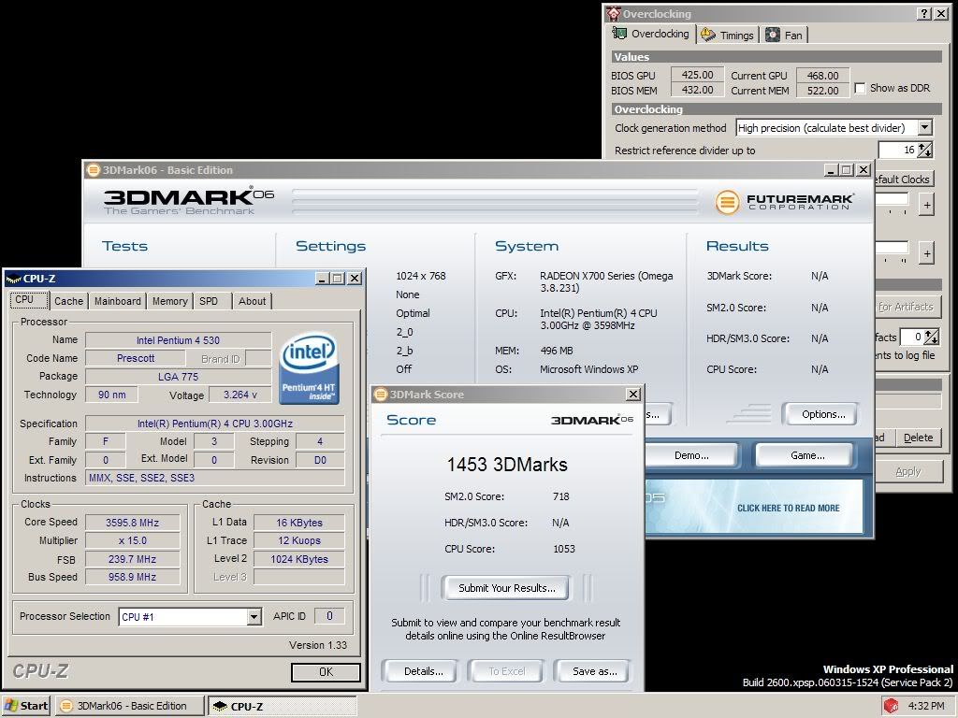958x718 pixels.
Task: Click the Default Clocks button
Action: tap(905, 179)
